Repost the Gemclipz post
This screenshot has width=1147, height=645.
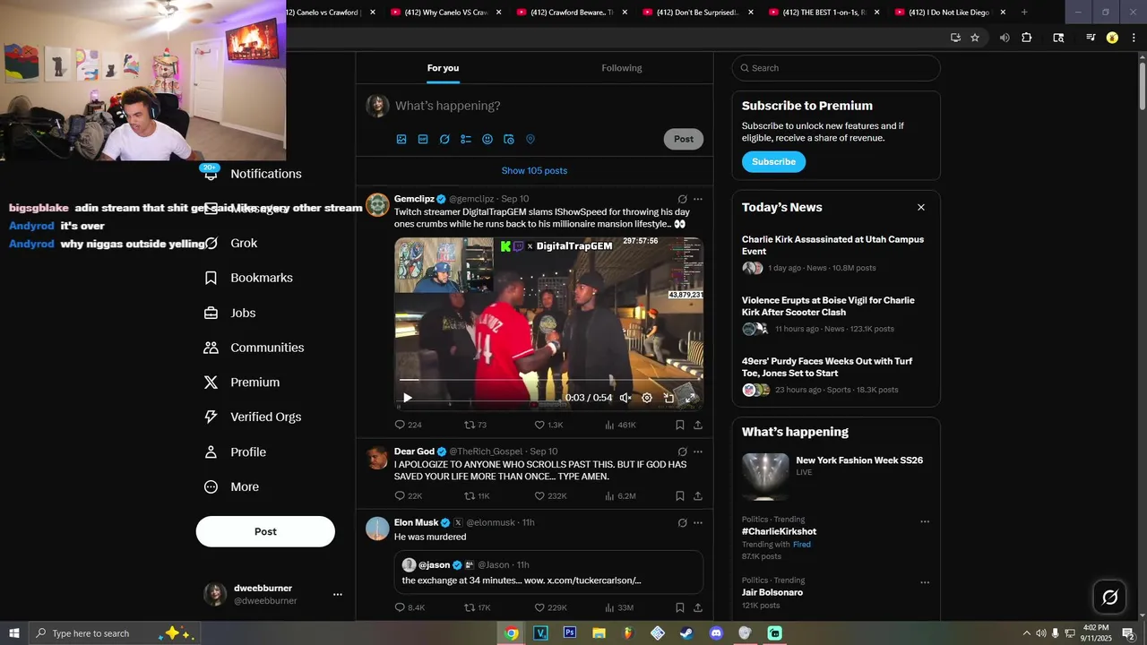coord(475,425)
